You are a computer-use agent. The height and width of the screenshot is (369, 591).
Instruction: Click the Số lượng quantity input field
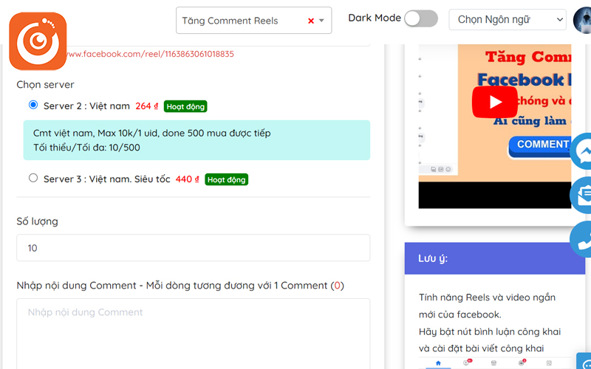pyautogui.click(x=194, y=248)
